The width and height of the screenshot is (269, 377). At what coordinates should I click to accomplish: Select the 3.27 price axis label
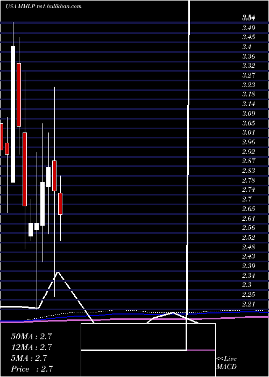pyautogui.click(x=249, y=75)
